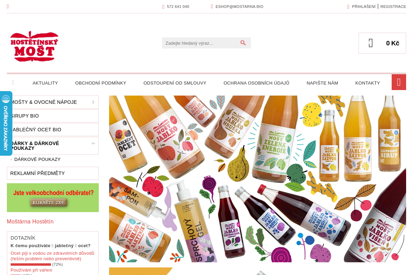Click the Hostětínský Mošt logo

(x=34, y=46)
